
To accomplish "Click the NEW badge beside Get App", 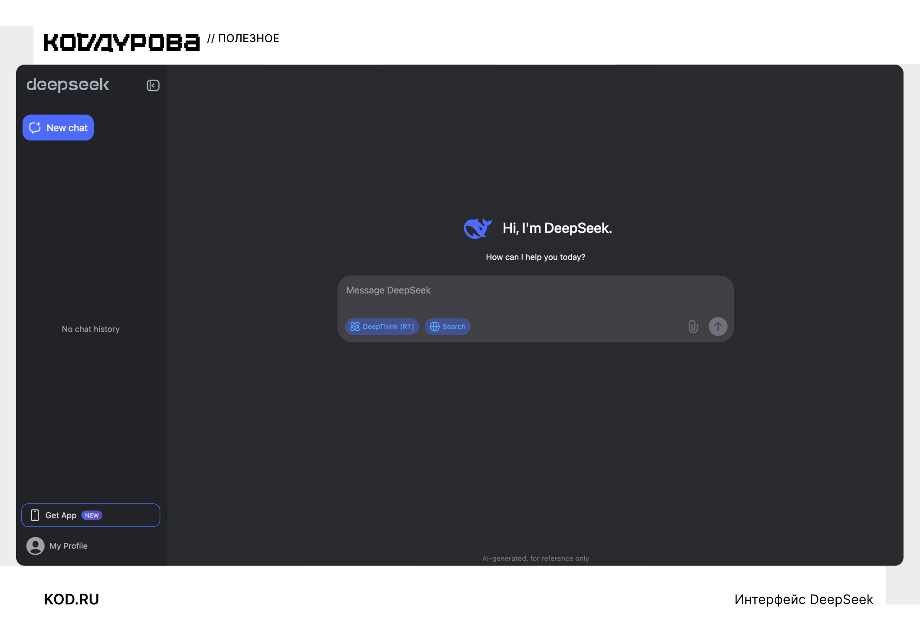I will pos(92,516).
